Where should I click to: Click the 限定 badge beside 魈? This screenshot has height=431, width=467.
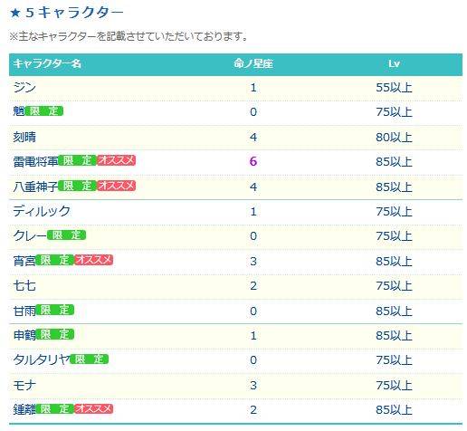point(44,111)
